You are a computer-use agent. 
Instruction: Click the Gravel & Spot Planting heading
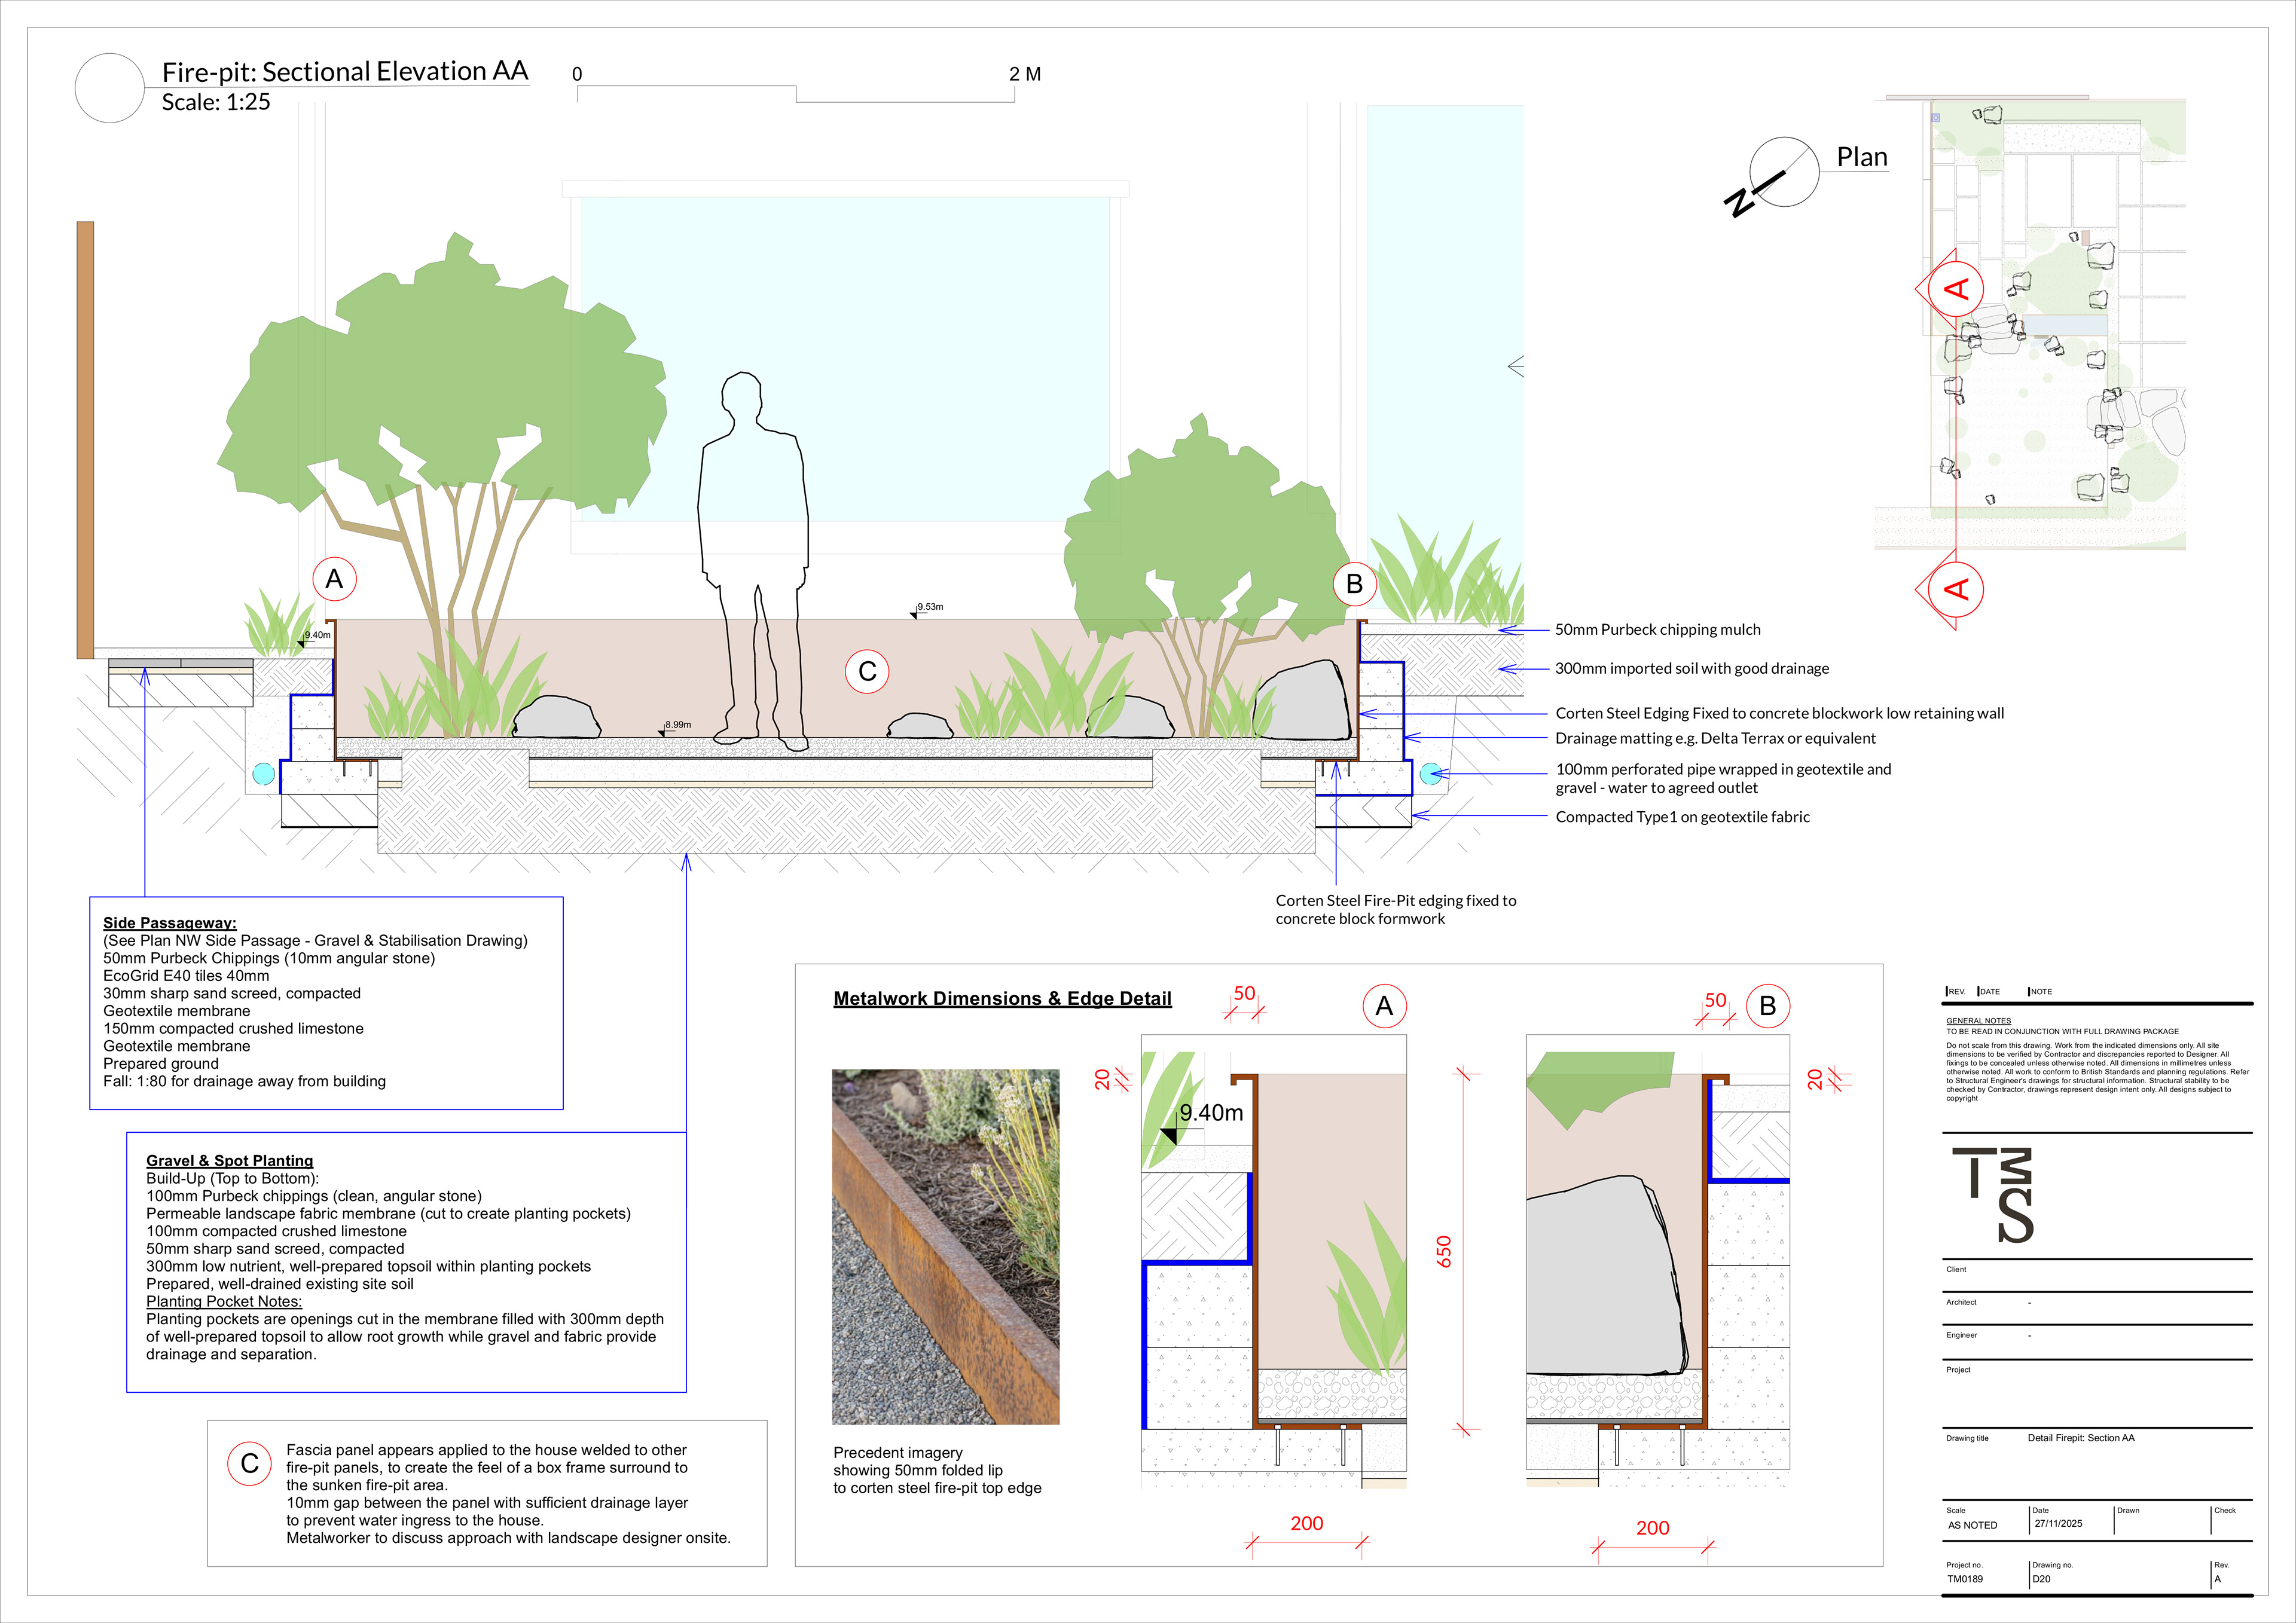point(229,1160)
